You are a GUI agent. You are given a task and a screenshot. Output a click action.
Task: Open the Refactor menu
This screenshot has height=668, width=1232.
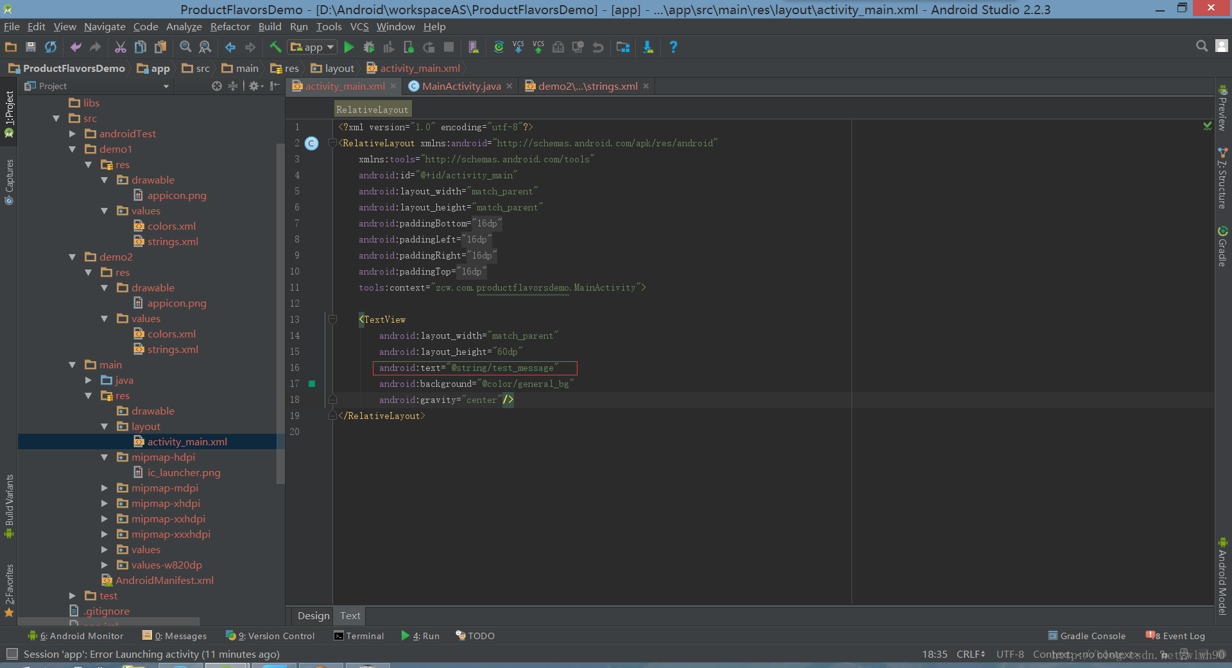click(x=230, y=26)
